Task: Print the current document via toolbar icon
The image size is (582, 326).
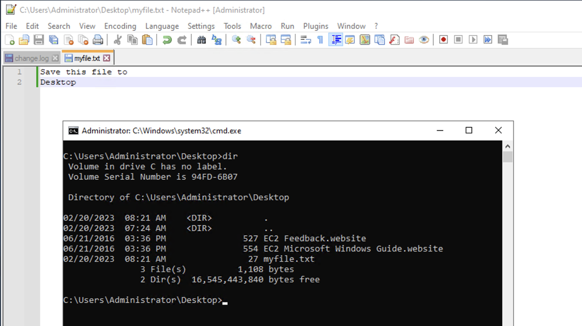Action: (98, 39)
